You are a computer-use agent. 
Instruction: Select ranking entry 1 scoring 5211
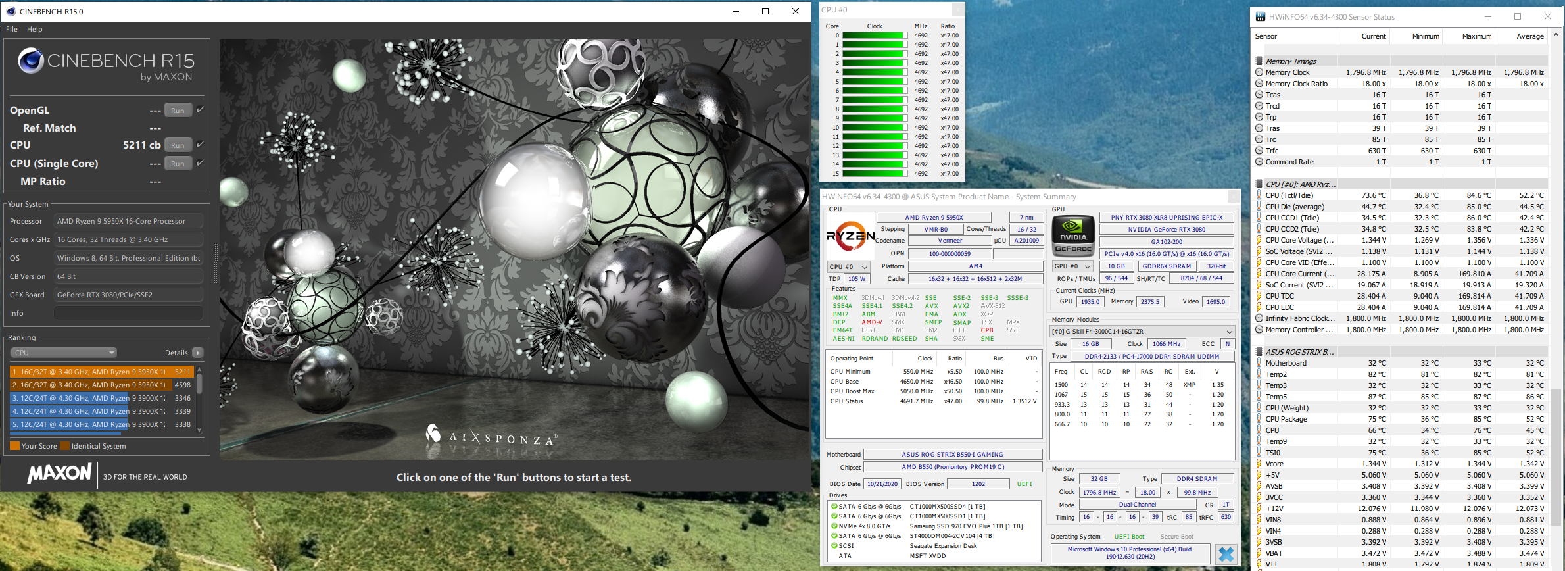pyautogui.click(x=101, y=372)
